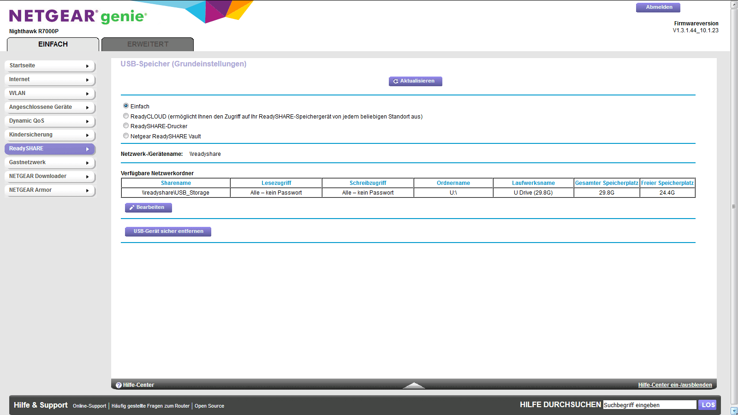Click the Laufwerksname column header
The width and height of the screenshot is (738, 415).
tap(533, 183)
